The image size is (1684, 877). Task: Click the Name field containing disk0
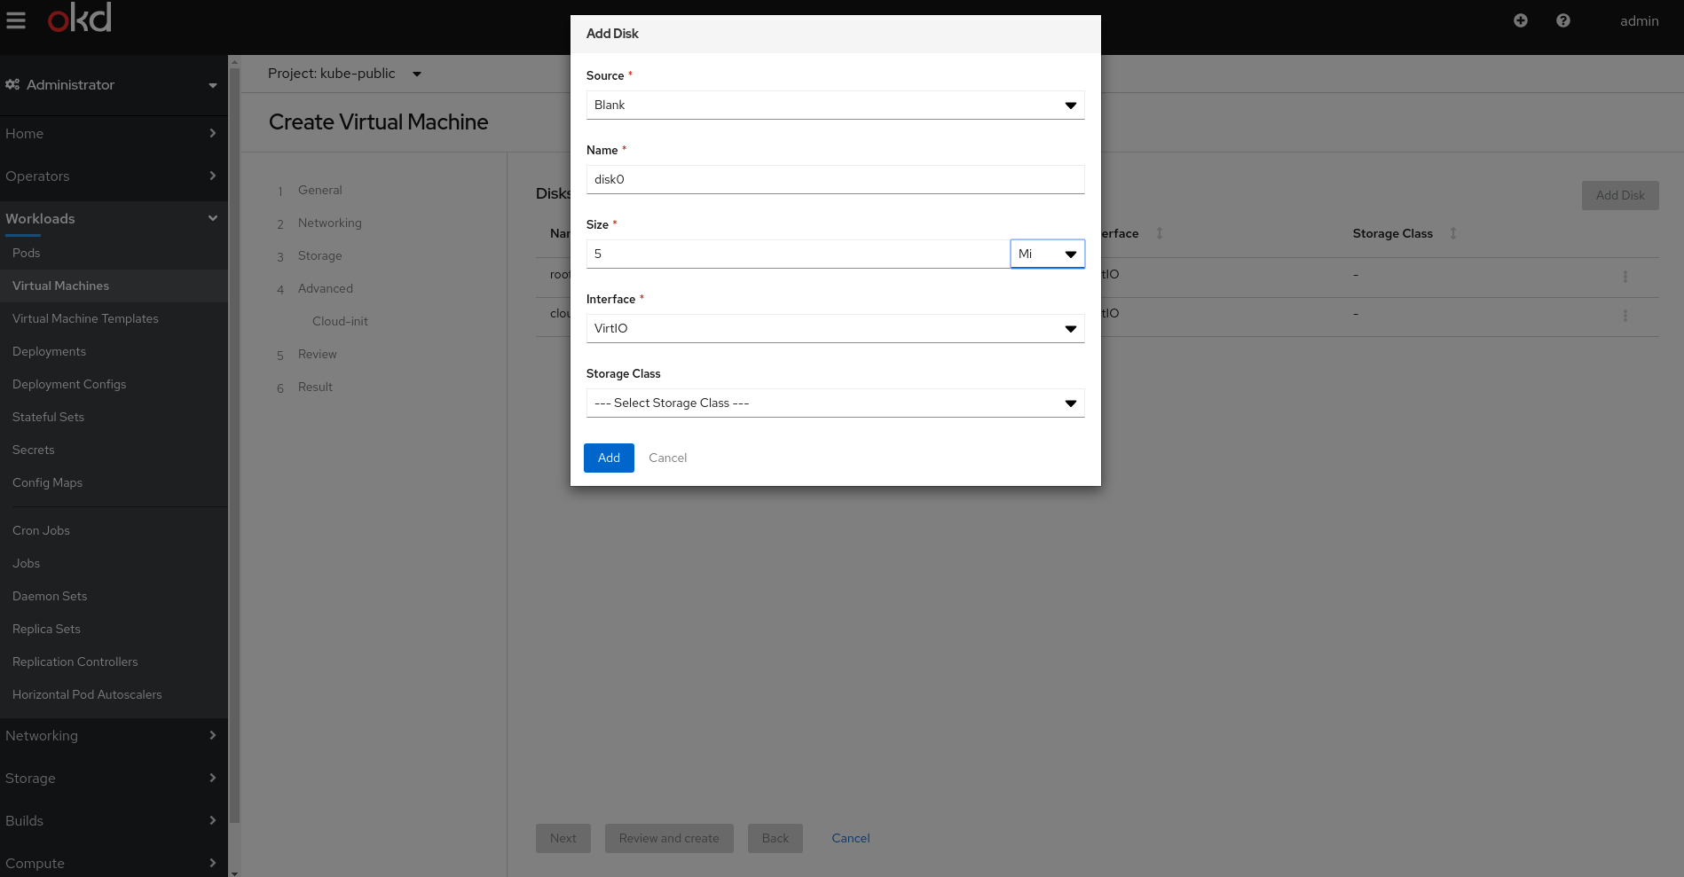(x=835, y=179)
